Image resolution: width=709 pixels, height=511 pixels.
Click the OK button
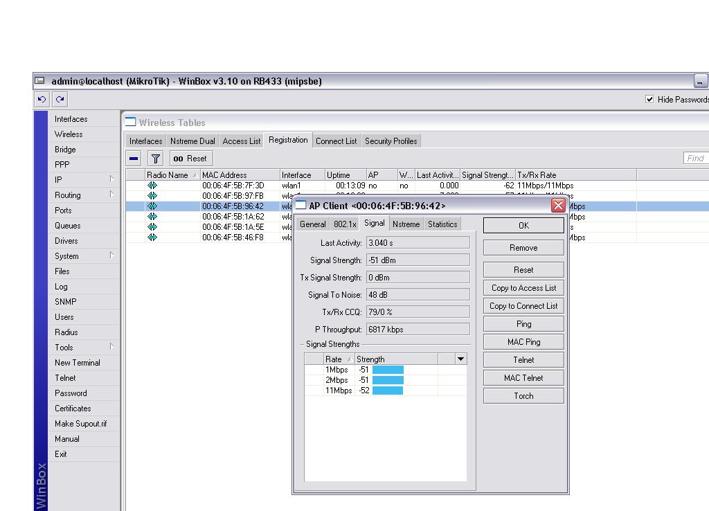coord(523,226)
